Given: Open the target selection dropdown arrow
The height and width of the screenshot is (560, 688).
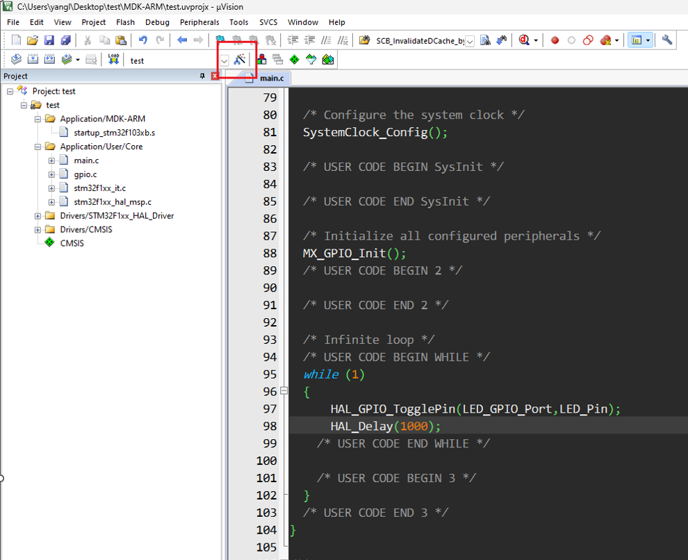Looking at the screenshot, I should tap(224, 60).
